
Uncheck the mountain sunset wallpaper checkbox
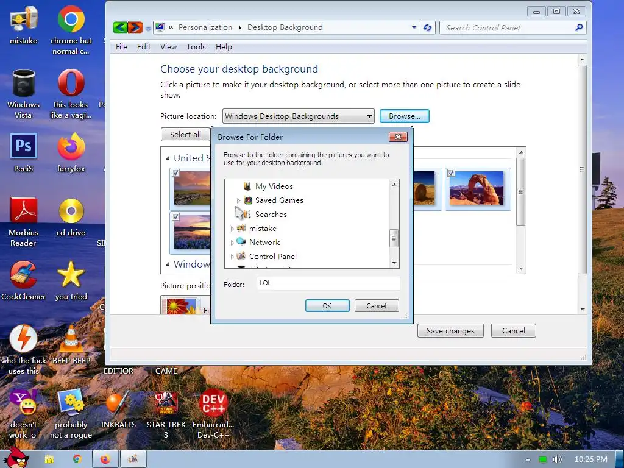(175, 172)
